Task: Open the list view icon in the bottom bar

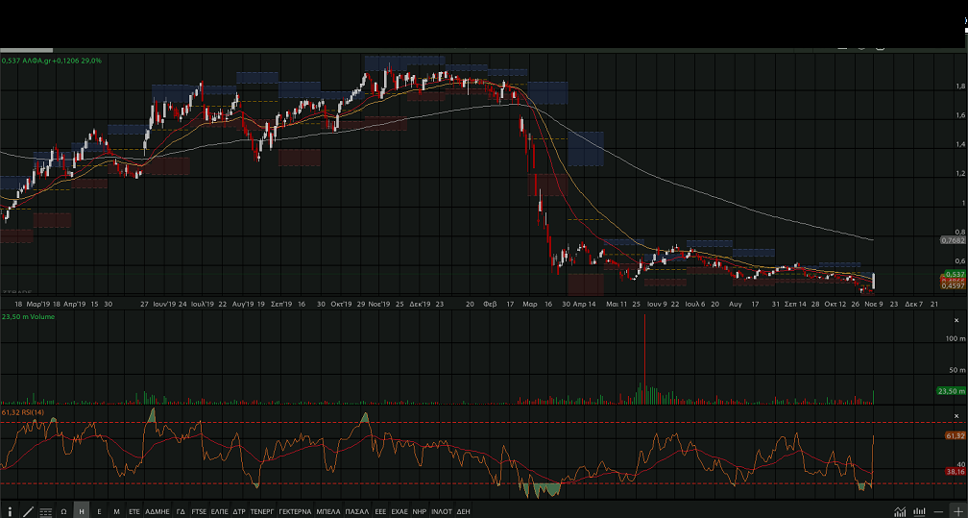Action: click(x=45, y=511)
